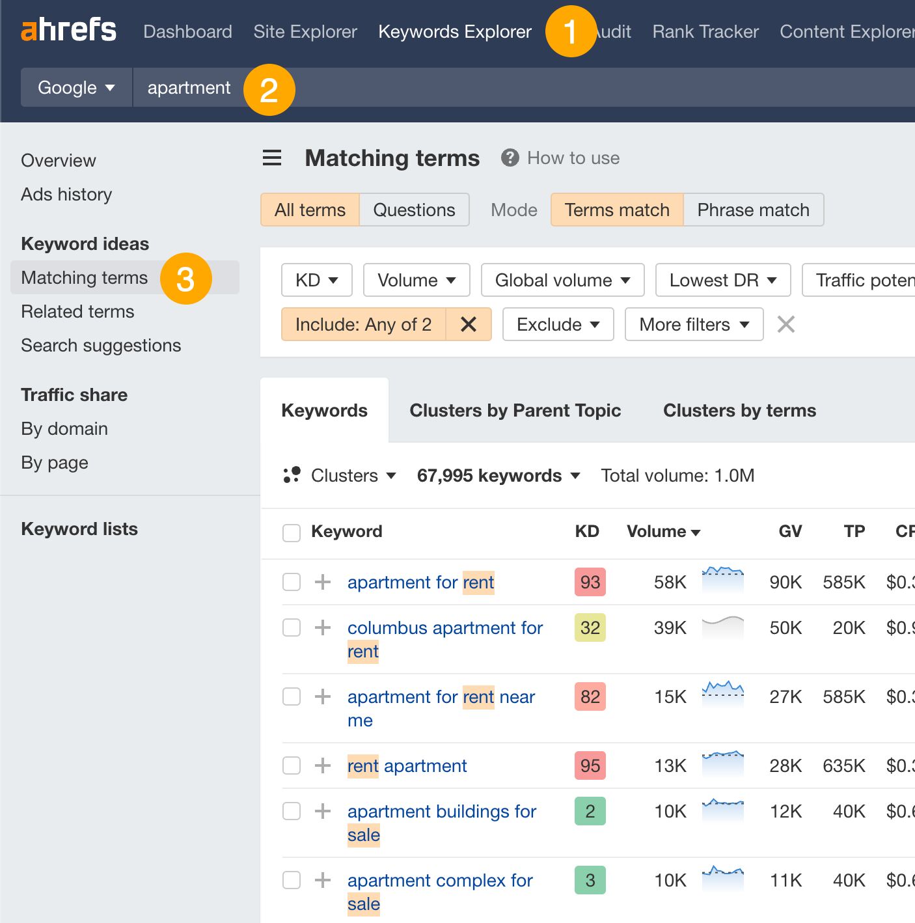
Task: Select all keywords with the header checkbox
Action: point(291,532)
